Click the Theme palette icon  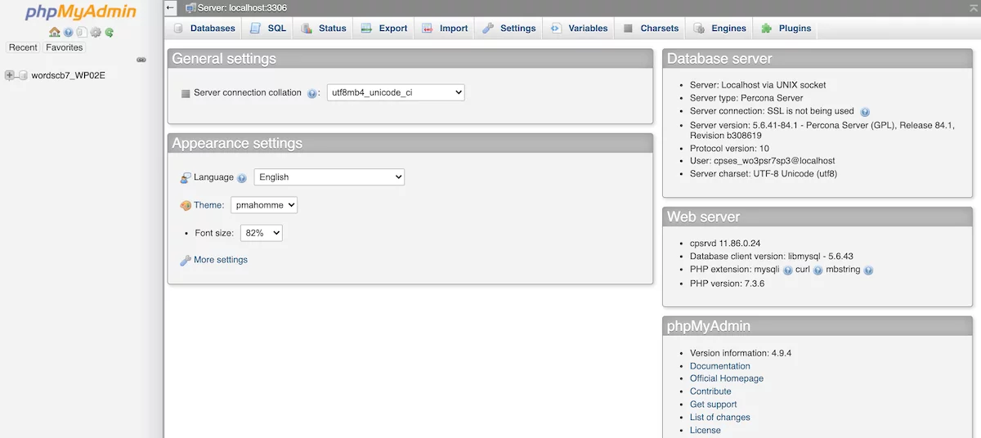click(186, 206)
